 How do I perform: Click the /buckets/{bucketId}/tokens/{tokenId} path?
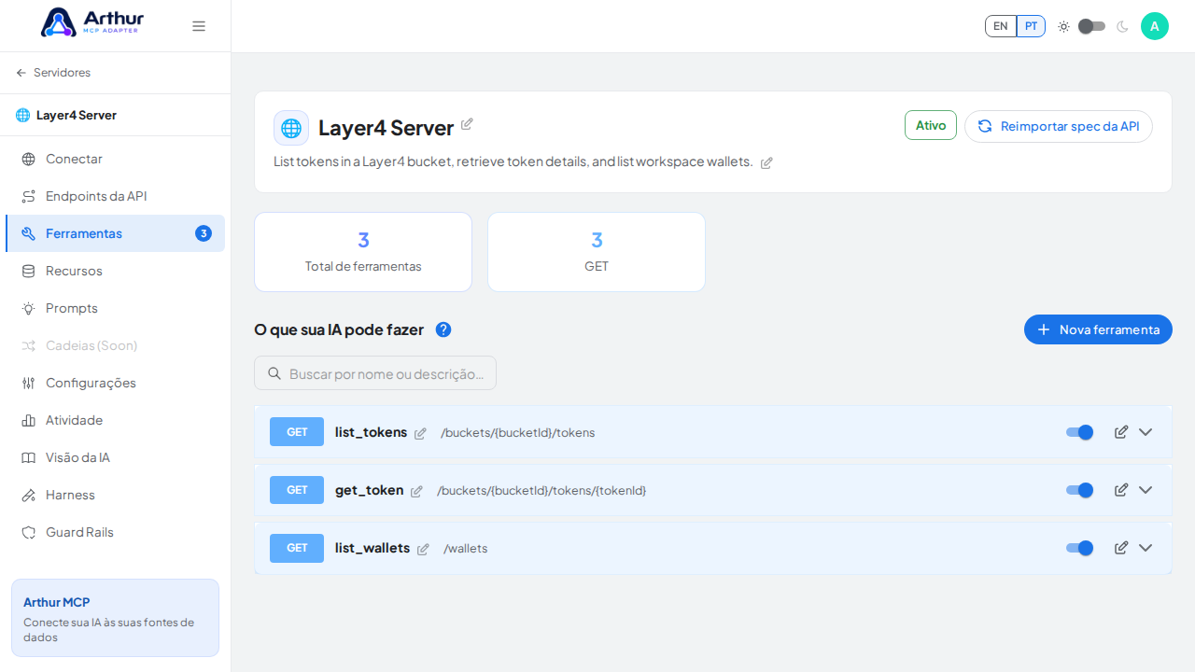[541, 491]
